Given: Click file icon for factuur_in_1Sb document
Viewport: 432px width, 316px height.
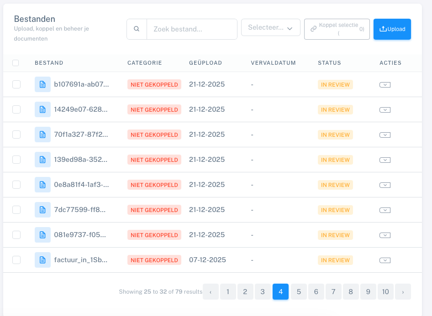Looking at the screenshot, I should [x=42, y=260].
